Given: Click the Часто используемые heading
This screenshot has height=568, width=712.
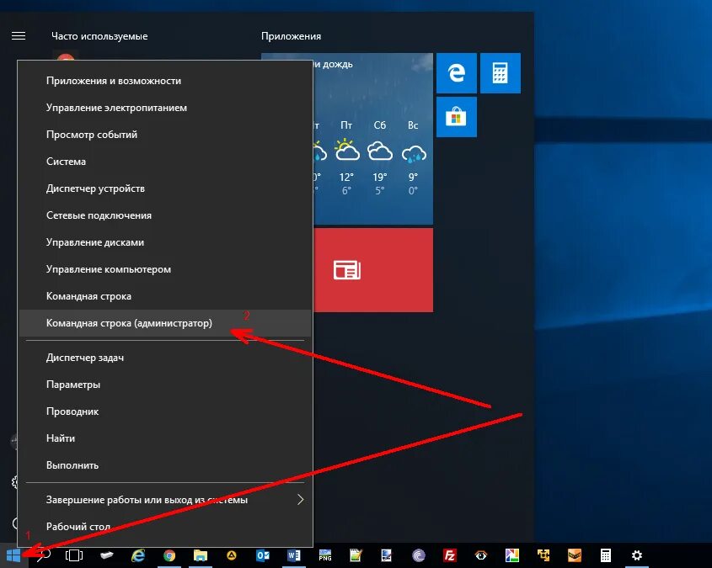Looking at the screenshot, I should [x=99, y=36].
